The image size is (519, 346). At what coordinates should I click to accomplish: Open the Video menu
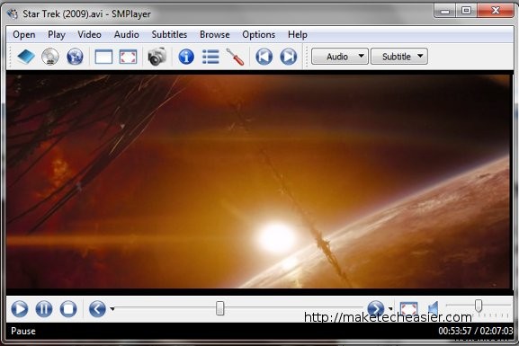point(89,34)
